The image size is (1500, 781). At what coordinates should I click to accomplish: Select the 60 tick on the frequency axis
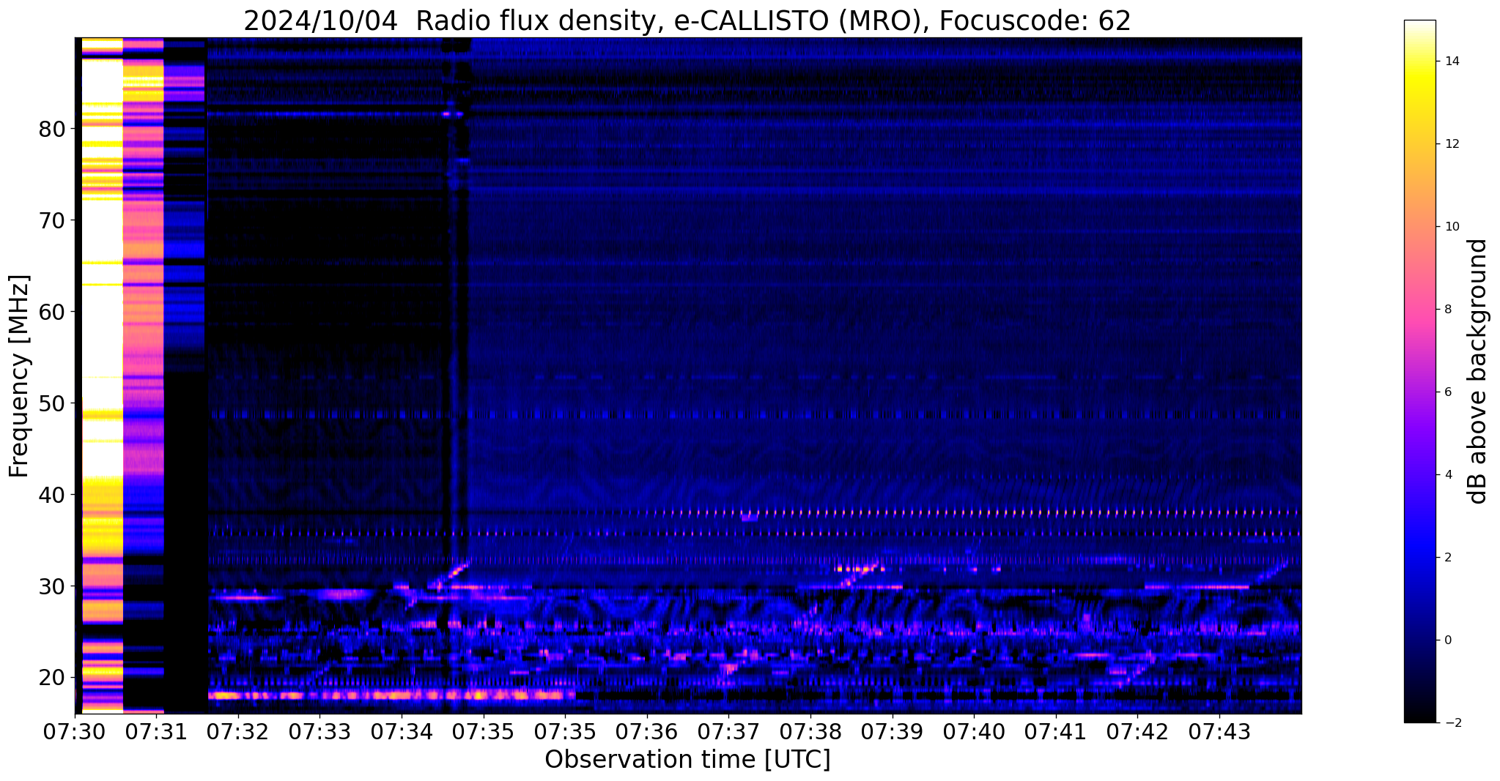pyautogui.click(x=52, y=312)
